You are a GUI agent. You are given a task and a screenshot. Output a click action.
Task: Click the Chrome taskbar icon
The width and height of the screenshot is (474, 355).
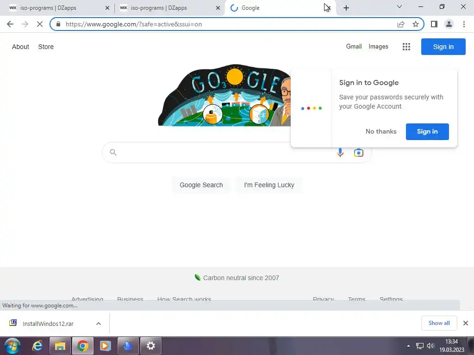click(82, 346)
